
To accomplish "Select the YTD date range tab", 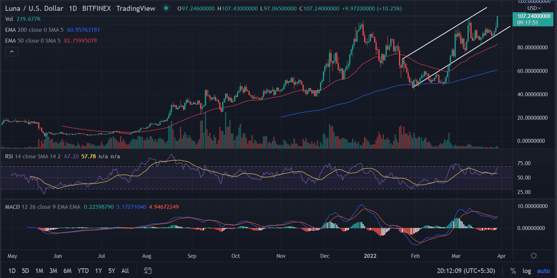I will click(x=82, y=271).
